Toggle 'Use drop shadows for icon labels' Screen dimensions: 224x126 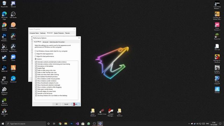36,96
